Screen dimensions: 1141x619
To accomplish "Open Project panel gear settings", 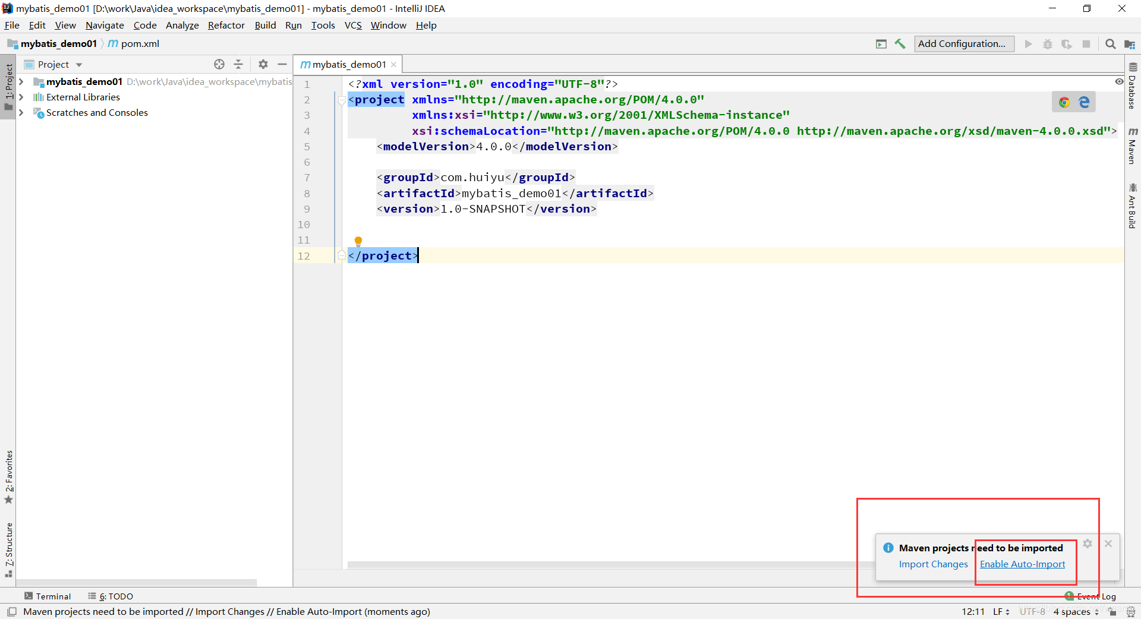I will tap(263, 64).
